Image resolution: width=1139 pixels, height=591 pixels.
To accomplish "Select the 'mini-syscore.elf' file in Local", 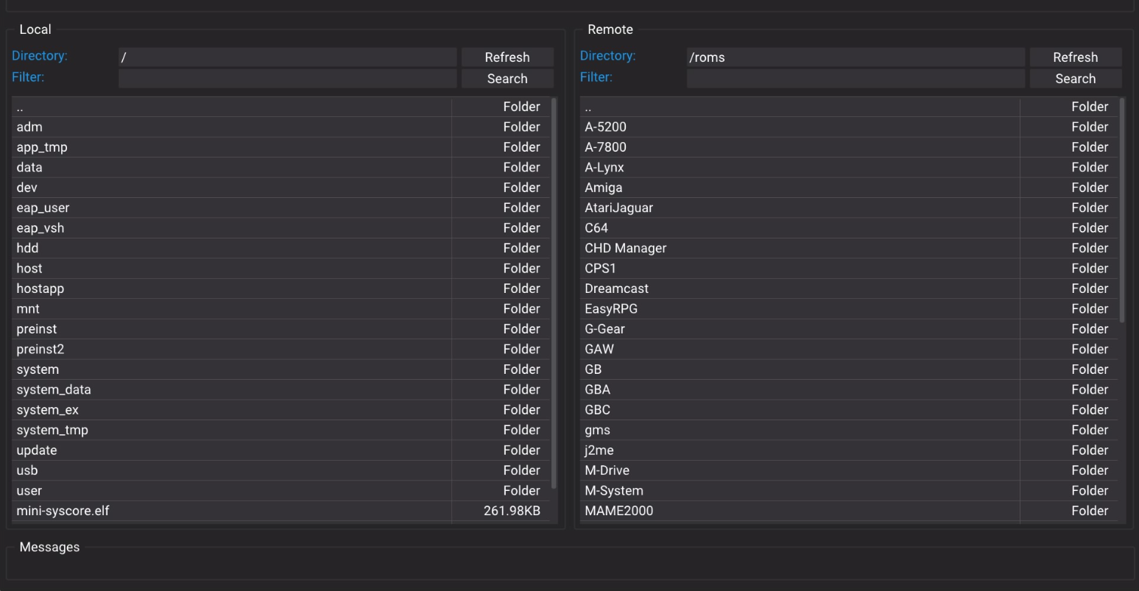I will (x=281, y=511).
